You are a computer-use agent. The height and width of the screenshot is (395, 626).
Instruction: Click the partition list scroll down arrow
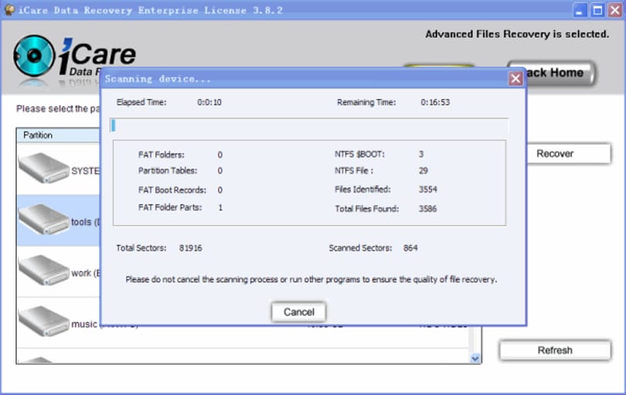[x=475, y=358]
